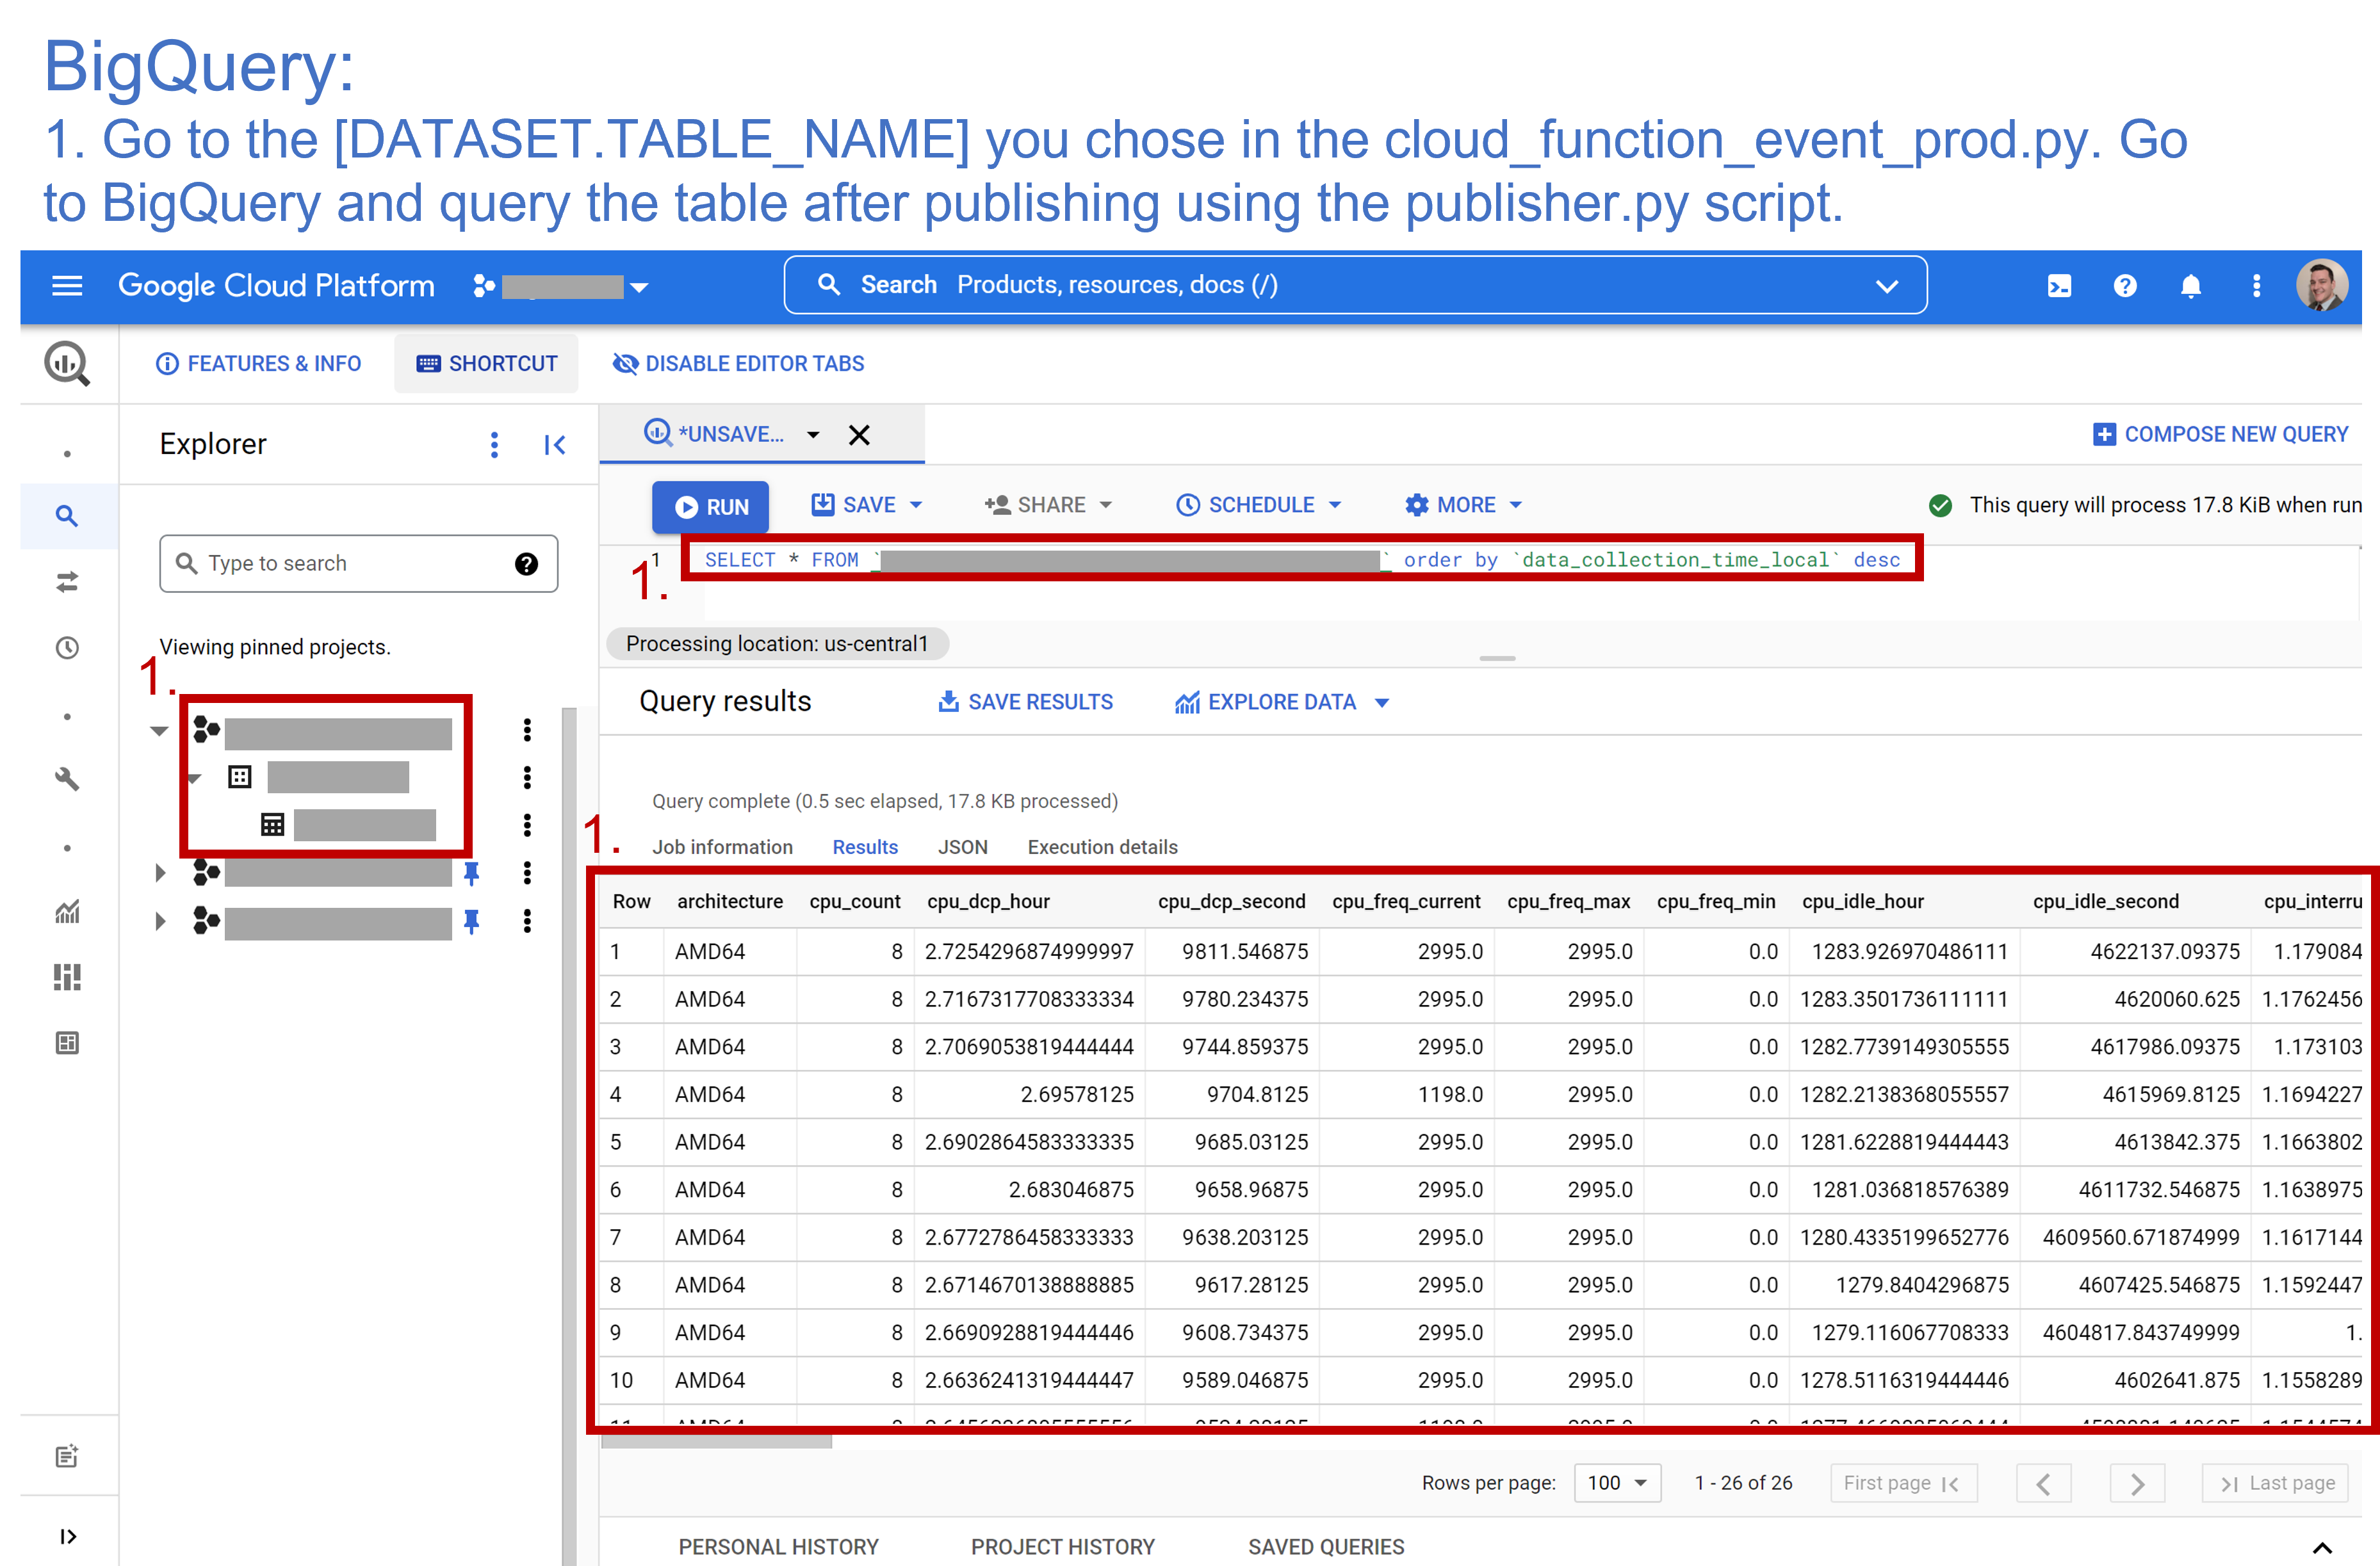
Task: Click the FEATURES & INFO icon panel
Action: [x=259, y=364]
